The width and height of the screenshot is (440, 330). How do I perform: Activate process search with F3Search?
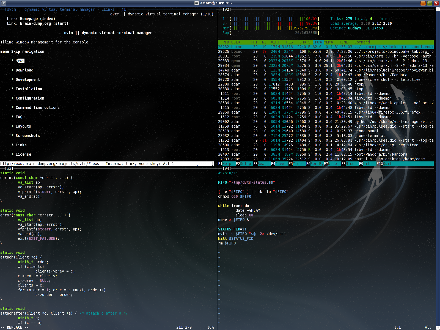tap(262, 164)
